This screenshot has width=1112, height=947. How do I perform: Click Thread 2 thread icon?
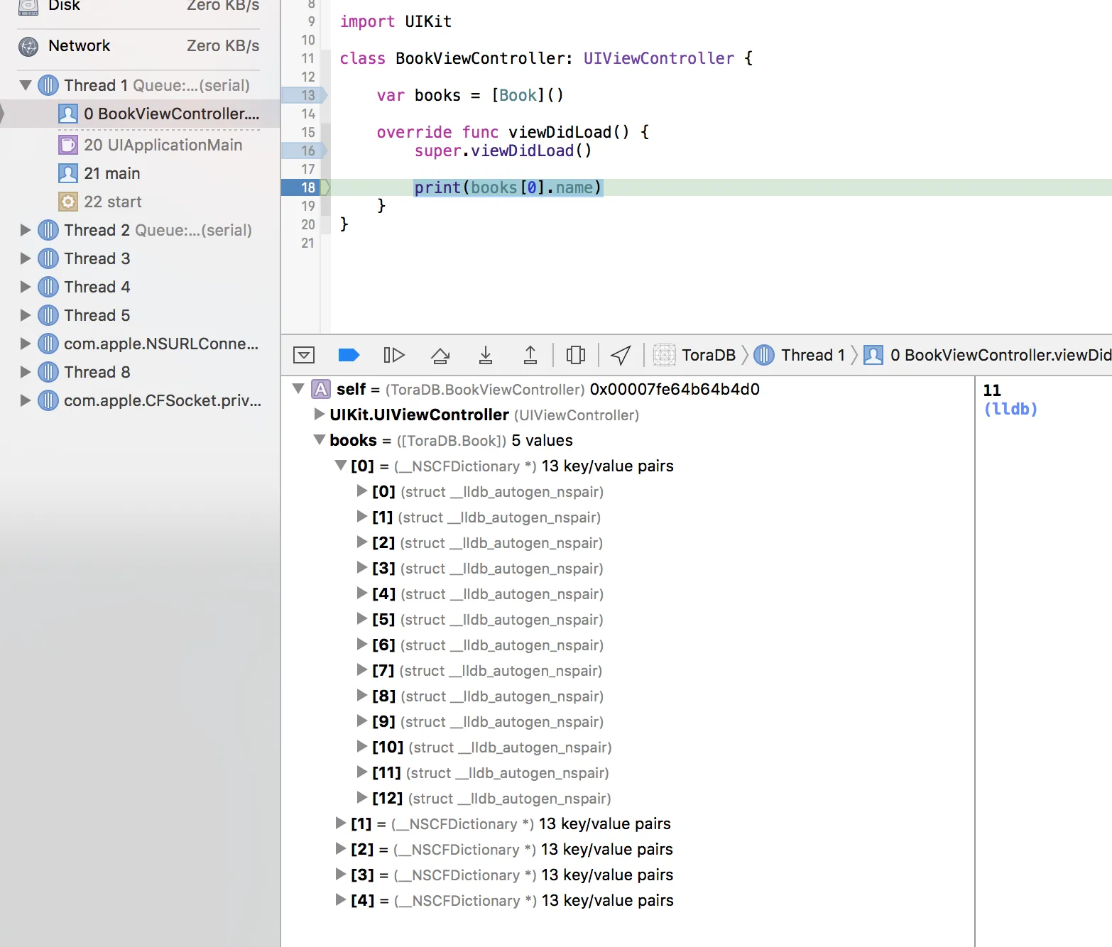click(x=48, y=230)
